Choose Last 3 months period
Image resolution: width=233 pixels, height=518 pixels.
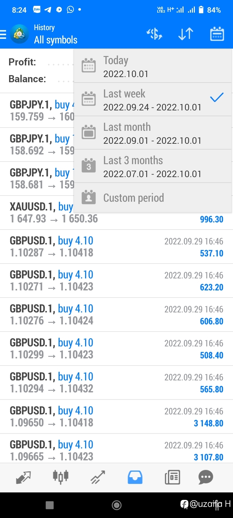click(153, 166)
